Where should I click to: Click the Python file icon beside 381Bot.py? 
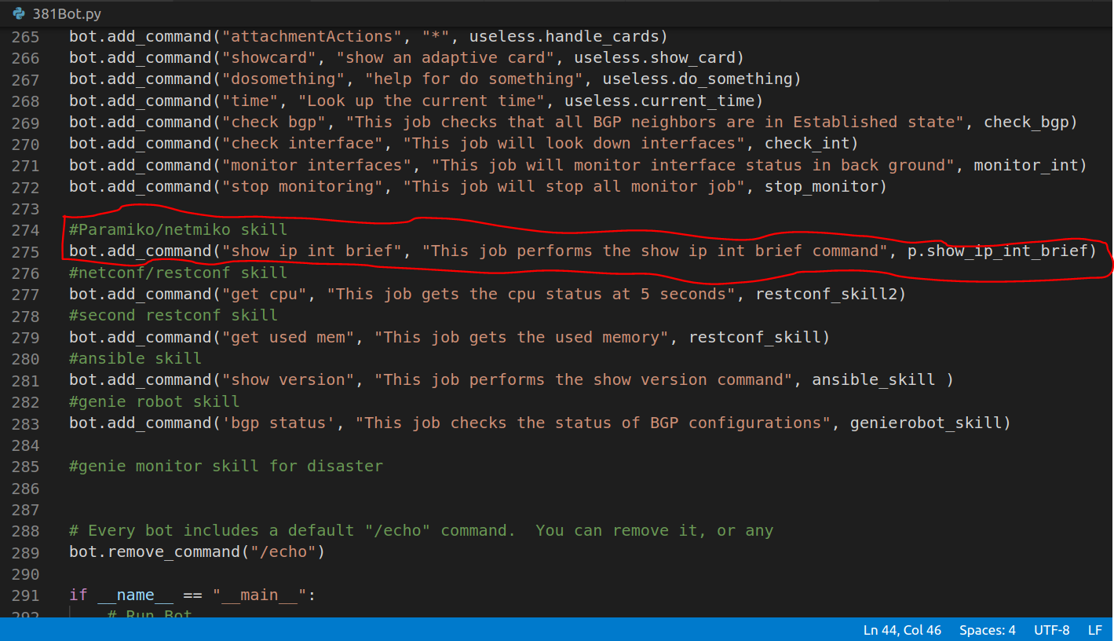[x=19, y=14]
